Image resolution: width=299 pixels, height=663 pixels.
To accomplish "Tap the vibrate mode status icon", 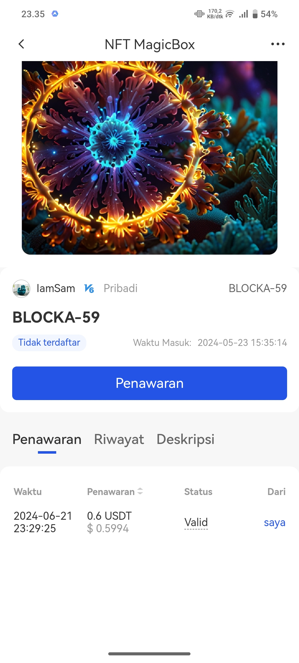I will 199,14.
